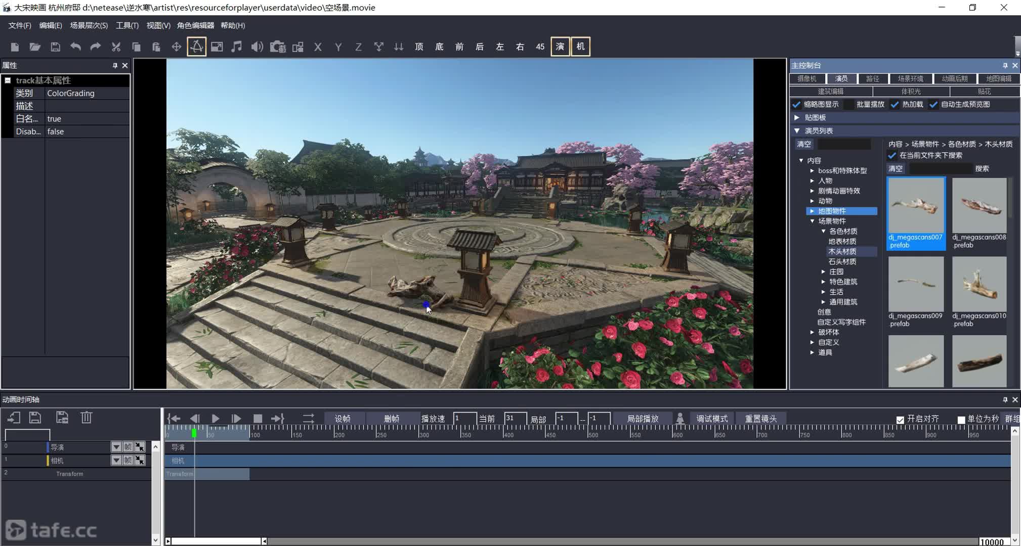
Task: Switch to the 动画后期 tab
Action: pos(954,79)
